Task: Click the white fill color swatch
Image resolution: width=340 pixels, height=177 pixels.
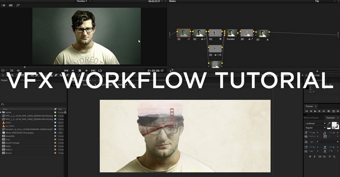Action: click(334, 124)
